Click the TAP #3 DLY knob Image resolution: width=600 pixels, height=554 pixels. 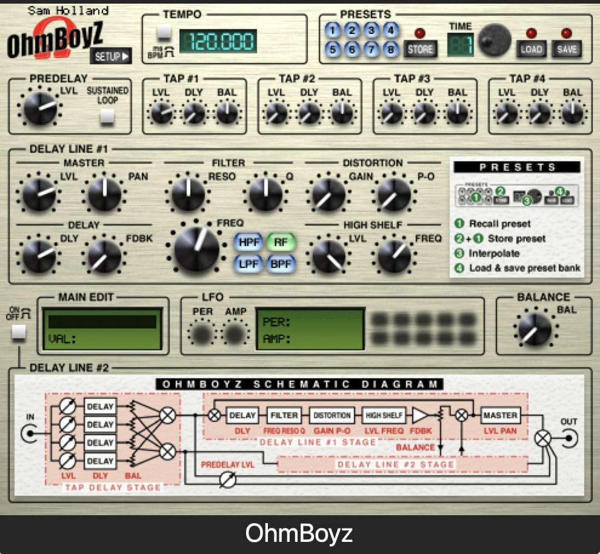pos(425,113)
